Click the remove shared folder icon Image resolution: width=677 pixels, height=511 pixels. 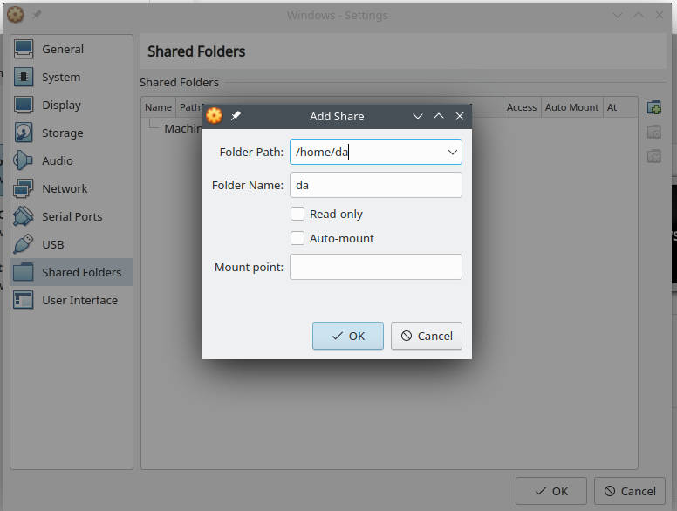(x=654, y=156)
